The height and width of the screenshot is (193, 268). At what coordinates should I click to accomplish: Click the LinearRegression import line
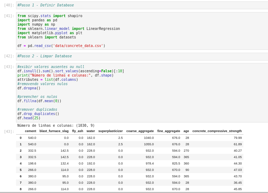pos(68,29)
